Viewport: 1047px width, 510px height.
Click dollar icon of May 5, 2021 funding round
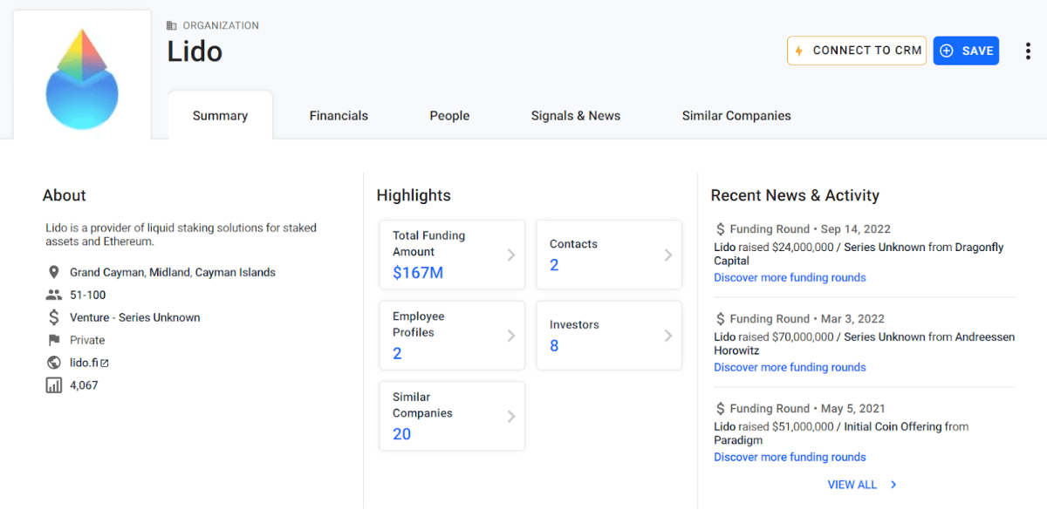pos(721,408)
